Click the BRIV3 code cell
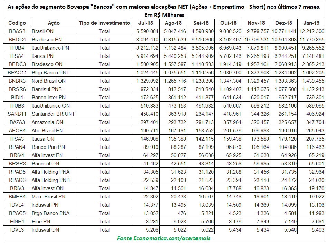 [x=17, y=188]
